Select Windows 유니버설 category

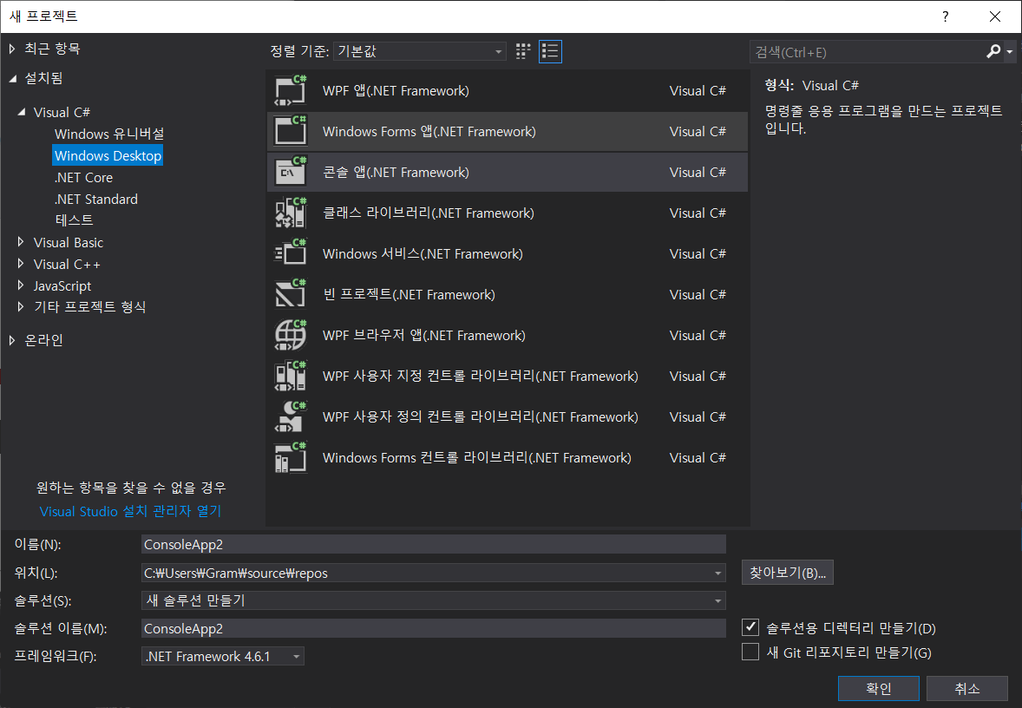click(109, 134)
